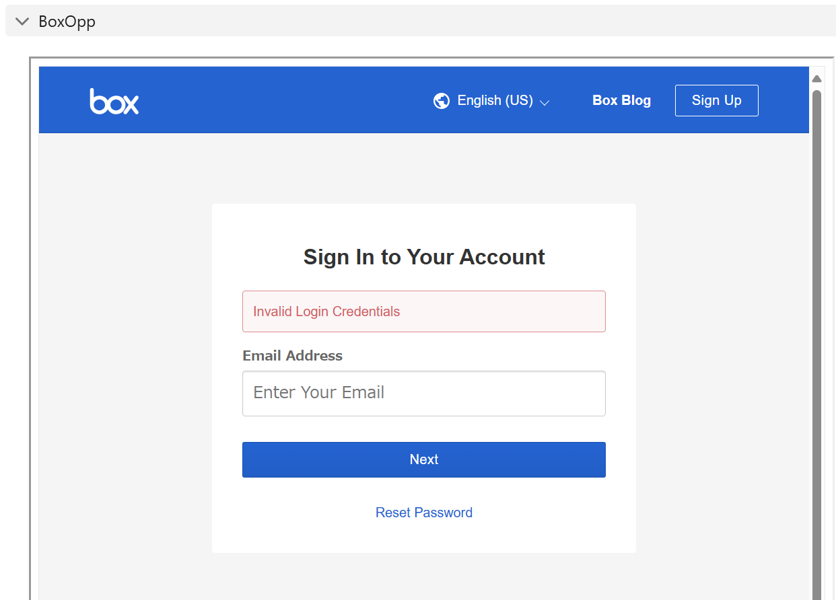
Task: Click the gray page background below the header
Action: click(x=121, y=336)
